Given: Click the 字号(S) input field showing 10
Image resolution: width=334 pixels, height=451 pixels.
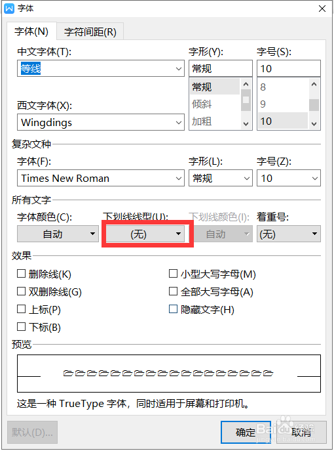Looking at the screenshot, I should [x=289, y=68].
